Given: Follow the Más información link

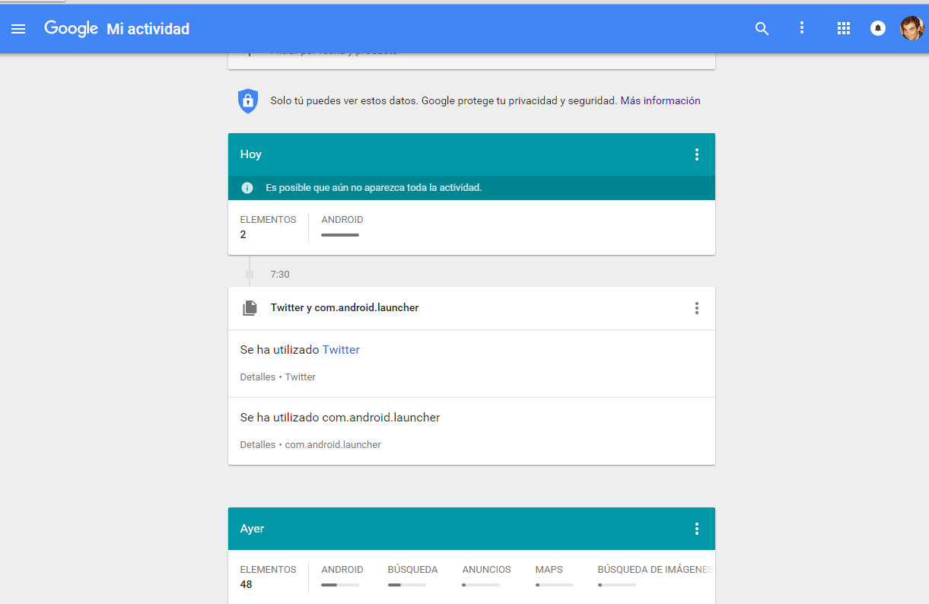Looking at the screenshot, I should pyautogui.click(x=660, y=100).
